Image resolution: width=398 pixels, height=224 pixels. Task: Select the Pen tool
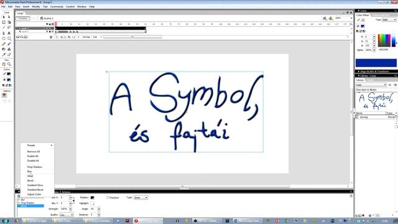(x=4, y=33)
